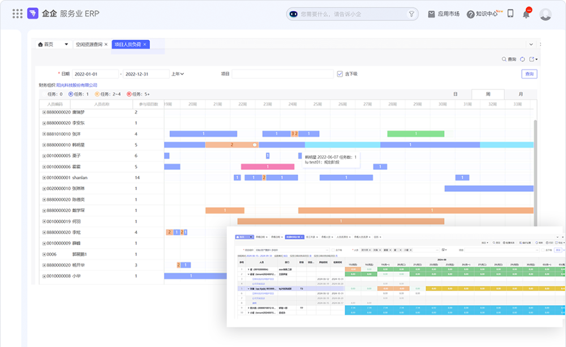Click the 22周 week column header
The image size is (566, 347).
click(x=243, y=104)
